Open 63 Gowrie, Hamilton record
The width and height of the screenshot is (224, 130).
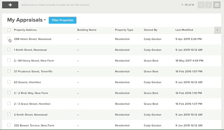[27, 82]
